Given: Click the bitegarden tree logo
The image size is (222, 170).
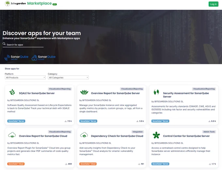Looking at the screenshot, I should [8, 4].
